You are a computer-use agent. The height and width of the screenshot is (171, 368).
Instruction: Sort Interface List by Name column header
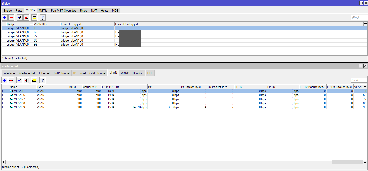point(23,87)
